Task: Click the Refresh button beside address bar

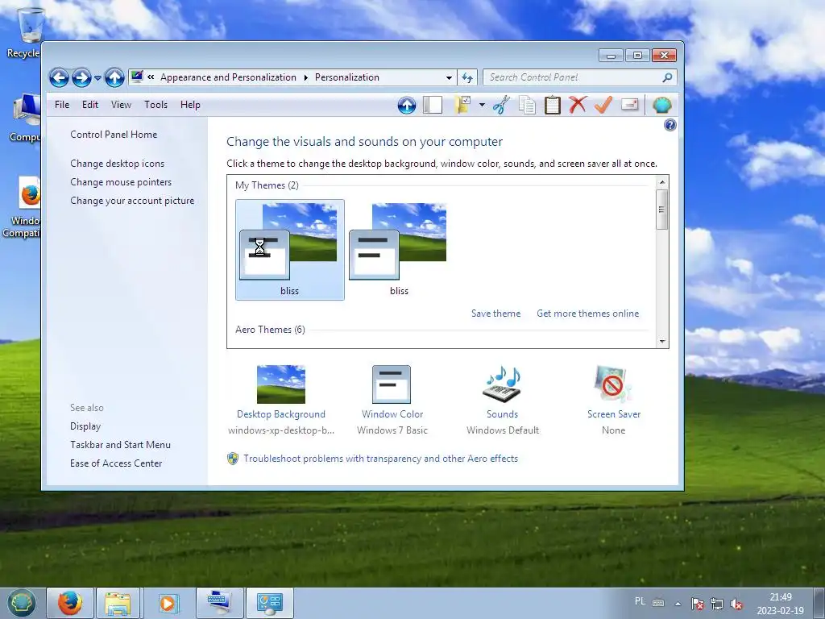Action: [467, 77]
